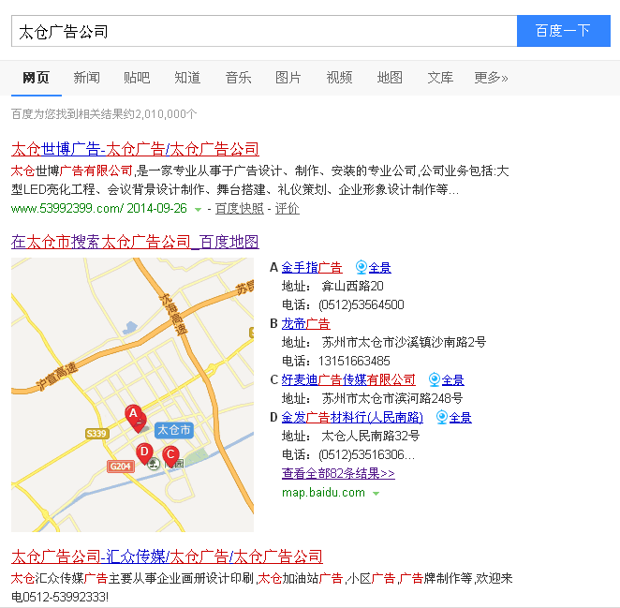Screen dimensions: 620x608
Task: Switch to 新闻 tab
Action: coord(86,78)
